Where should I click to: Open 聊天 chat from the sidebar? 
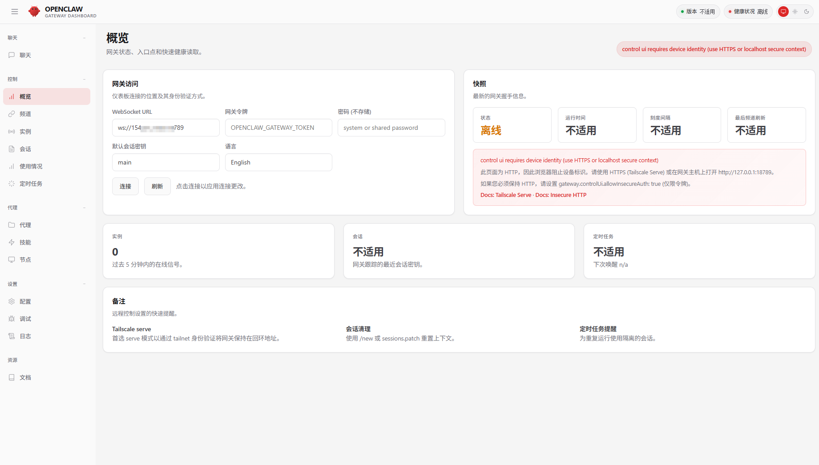(25, 55)
